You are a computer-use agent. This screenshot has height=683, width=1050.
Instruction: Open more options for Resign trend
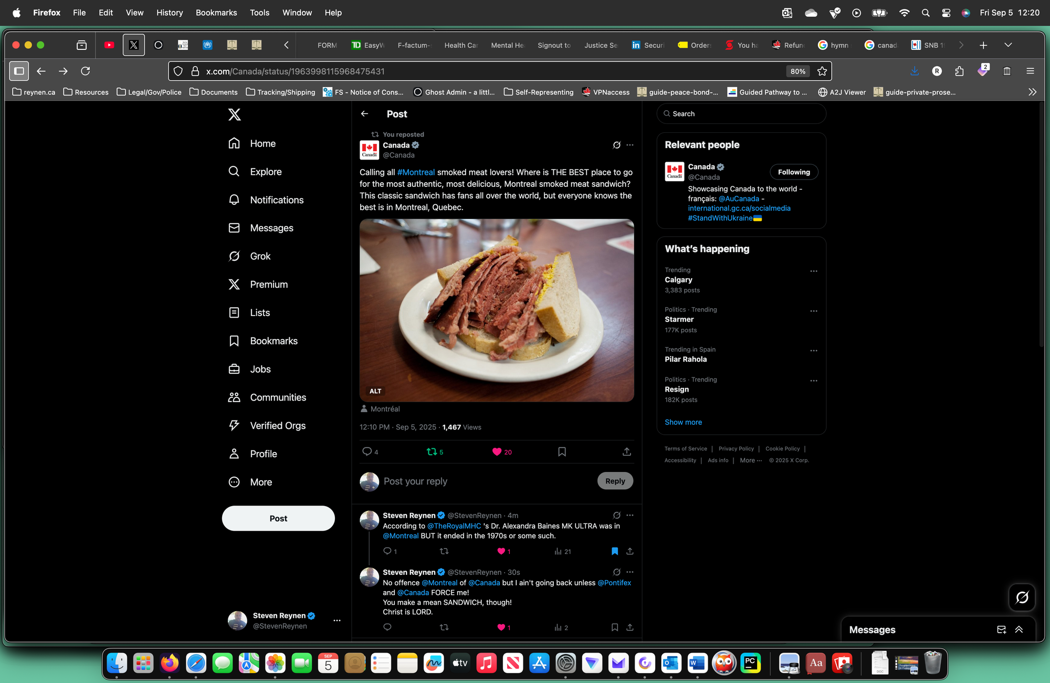tap(813, 381)
